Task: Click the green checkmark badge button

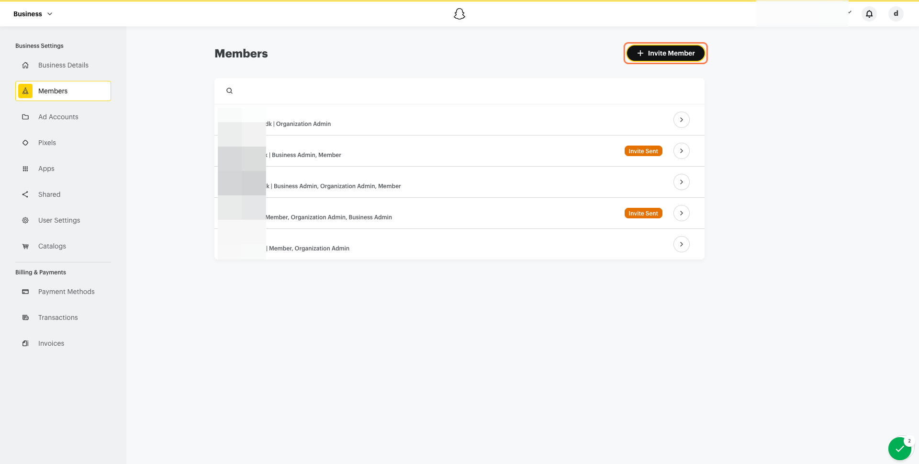Action: (x=900, y=449)
